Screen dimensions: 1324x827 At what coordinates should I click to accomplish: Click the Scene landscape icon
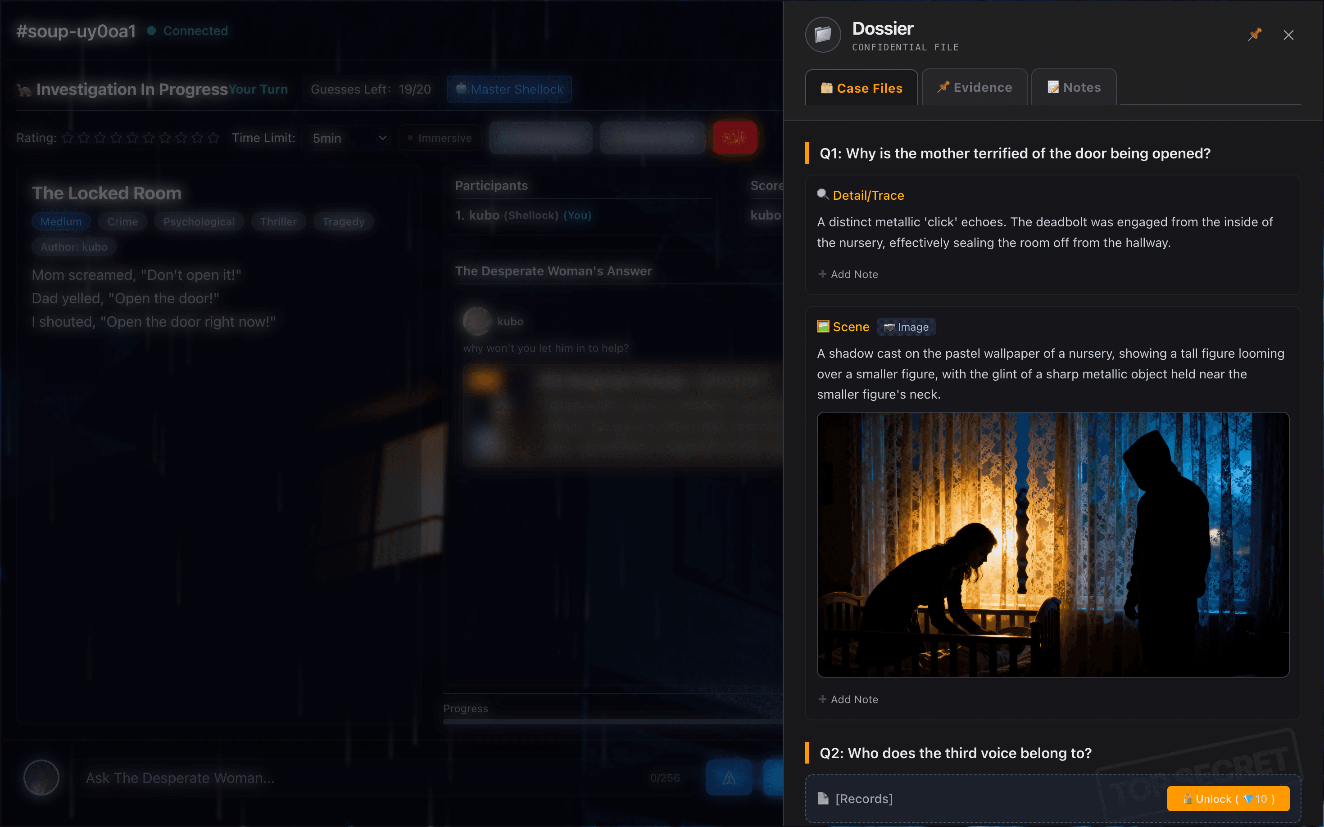[823, 326]
